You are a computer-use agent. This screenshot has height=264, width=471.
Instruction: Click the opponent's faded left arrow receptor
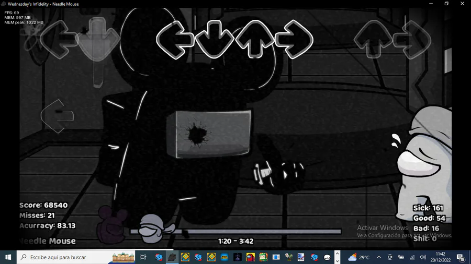[58, 40]
